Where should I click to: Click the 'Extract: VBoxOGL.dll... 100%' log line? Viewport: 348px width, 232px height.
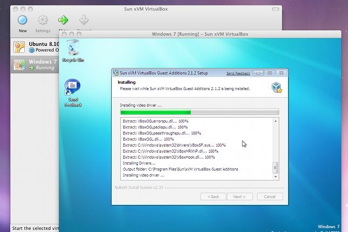[148, 139]
